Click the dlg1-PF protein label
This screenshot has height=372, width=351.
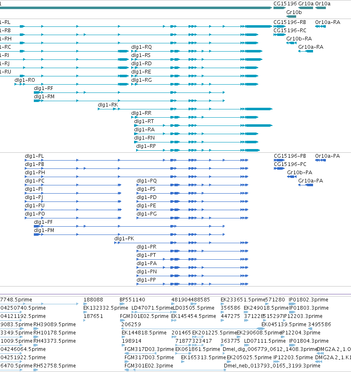pyautogui.click(x=43, y=222)
